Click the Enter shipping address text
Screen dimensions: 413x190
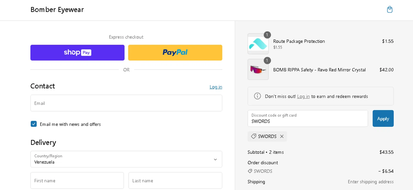click(x=371, y=182)
